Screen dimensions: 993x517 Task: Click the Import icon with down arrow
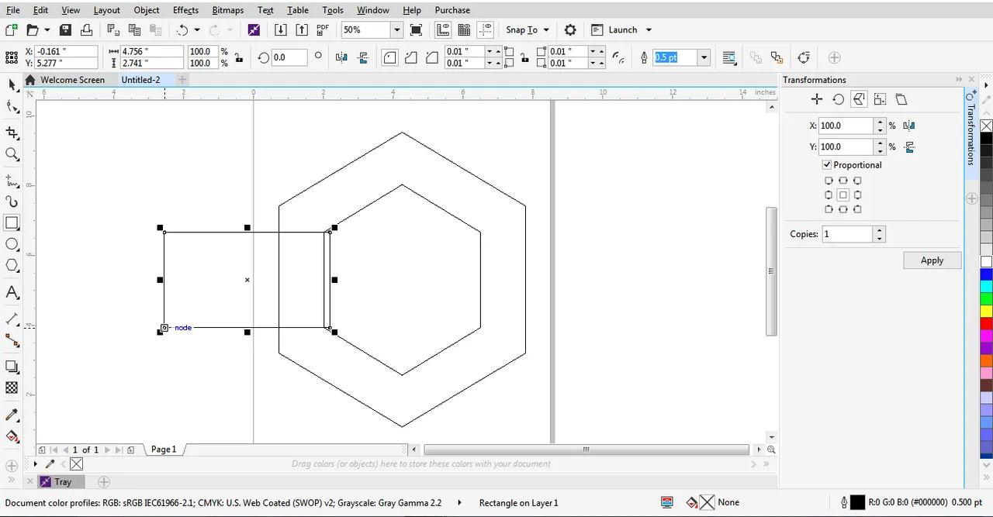point(281,29)
